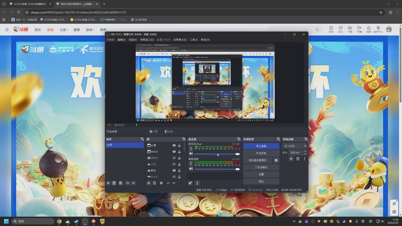Click the add scene plus icon

[108, 183]
